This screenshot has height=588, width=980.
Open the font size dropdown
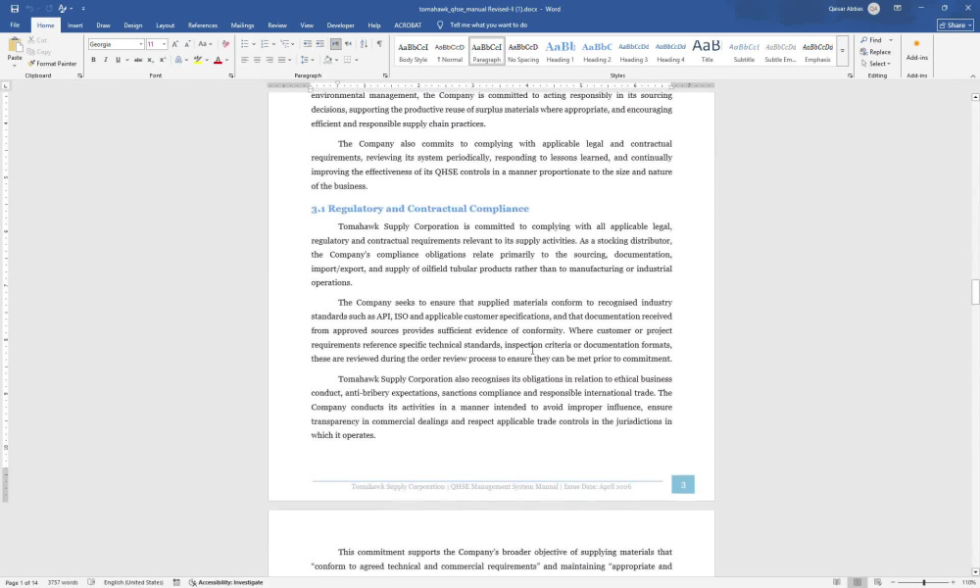(x=164, y=44)
